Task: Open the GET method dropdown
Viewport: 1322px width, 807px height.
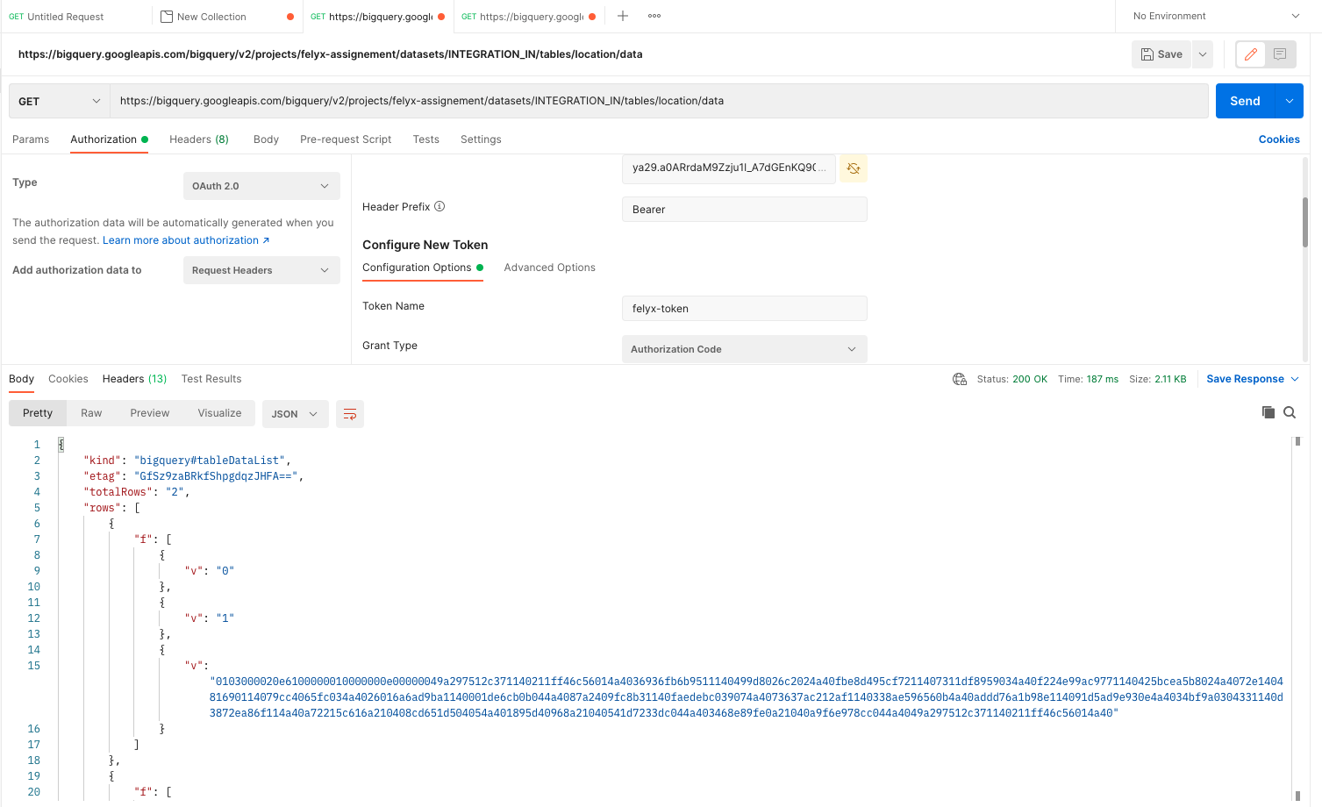Action: point(58,100)
